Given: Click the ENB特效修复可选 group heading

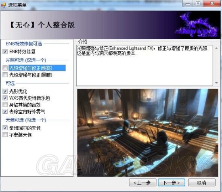Looking at the screenshot, I should (x=24, y=44).
